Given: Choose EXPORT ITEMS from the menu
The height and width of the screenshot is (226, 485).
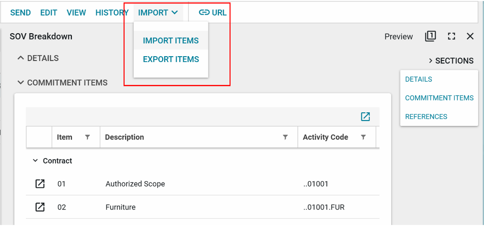Looking at the screenshot, I should coord(171,59).
